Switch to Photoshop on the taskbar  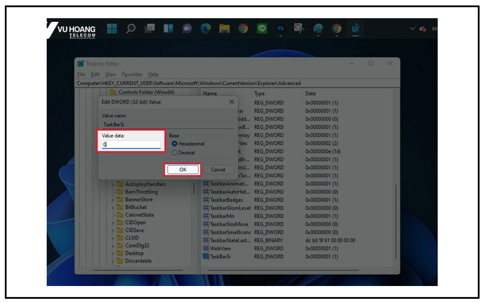click(281, 28)
